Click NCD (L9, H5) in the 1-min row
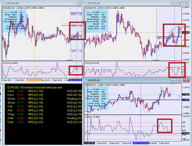Screen dimensions: 192x146 74,91
